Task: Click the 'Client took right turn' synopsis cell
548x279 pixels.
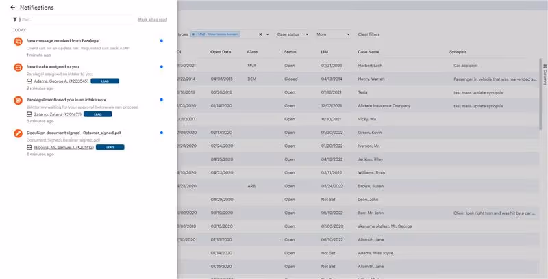Action: pos(495,213)
